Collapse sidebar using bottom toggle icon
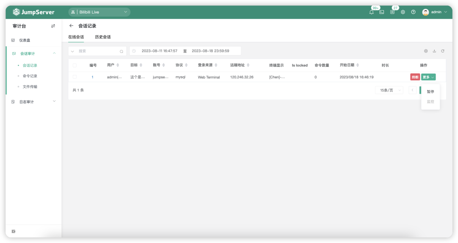 [x=14, y=231]
